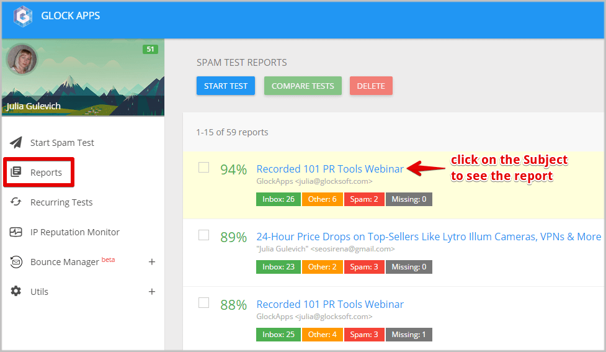The height and width of the screenshot is (352, 606).
Task: Click the Spam: 2 tag
Action: (x=364, y=199)
